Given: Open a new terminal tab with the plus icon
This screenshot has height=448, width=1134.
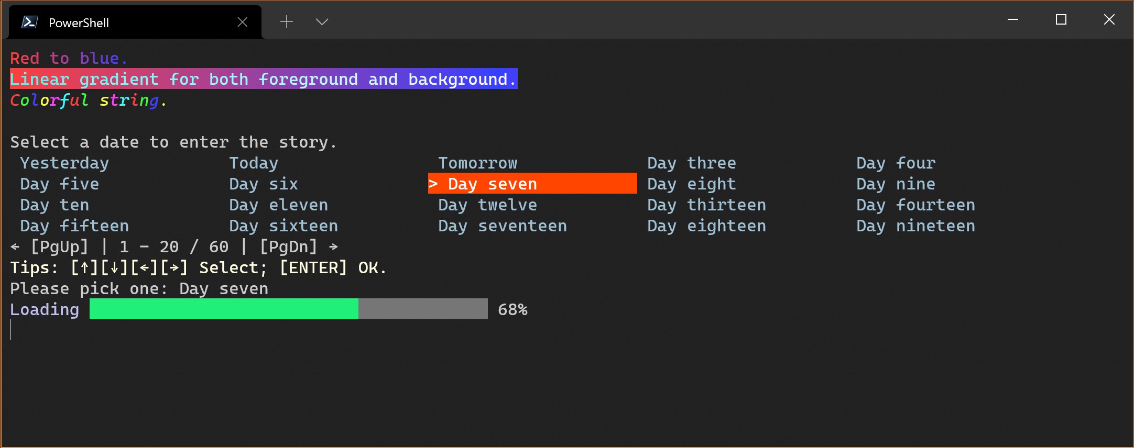Looking at the screenshot, I should click(286, 22).
